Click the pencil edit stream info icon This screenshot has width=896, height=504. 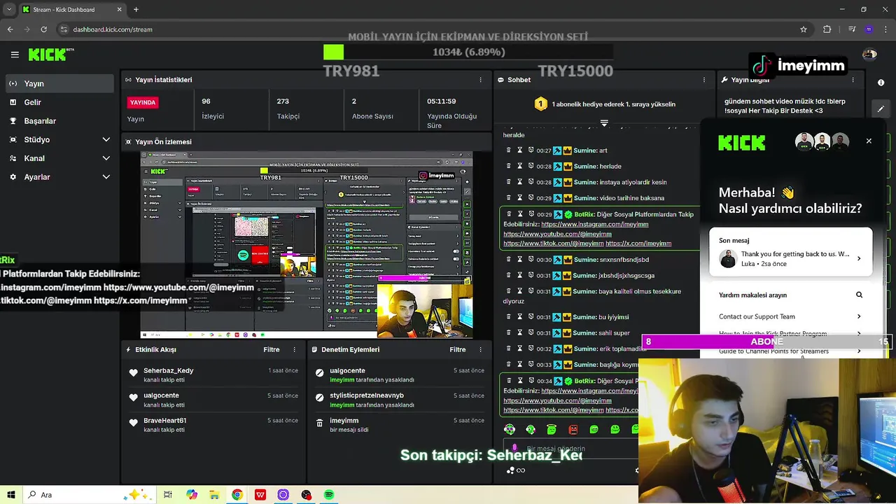click(x=881, y=108)
